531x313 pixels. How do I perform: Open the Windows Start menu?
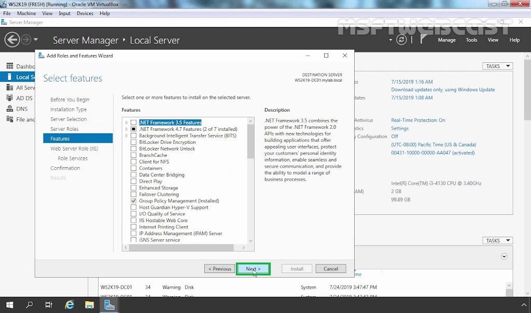(9, 305)
